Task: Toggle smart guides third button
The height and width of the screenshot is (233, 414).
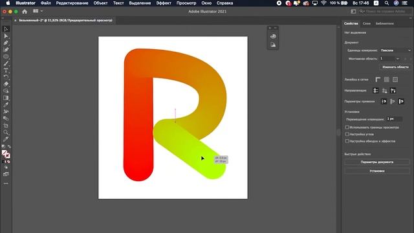Action: click(x=393, y=91)
